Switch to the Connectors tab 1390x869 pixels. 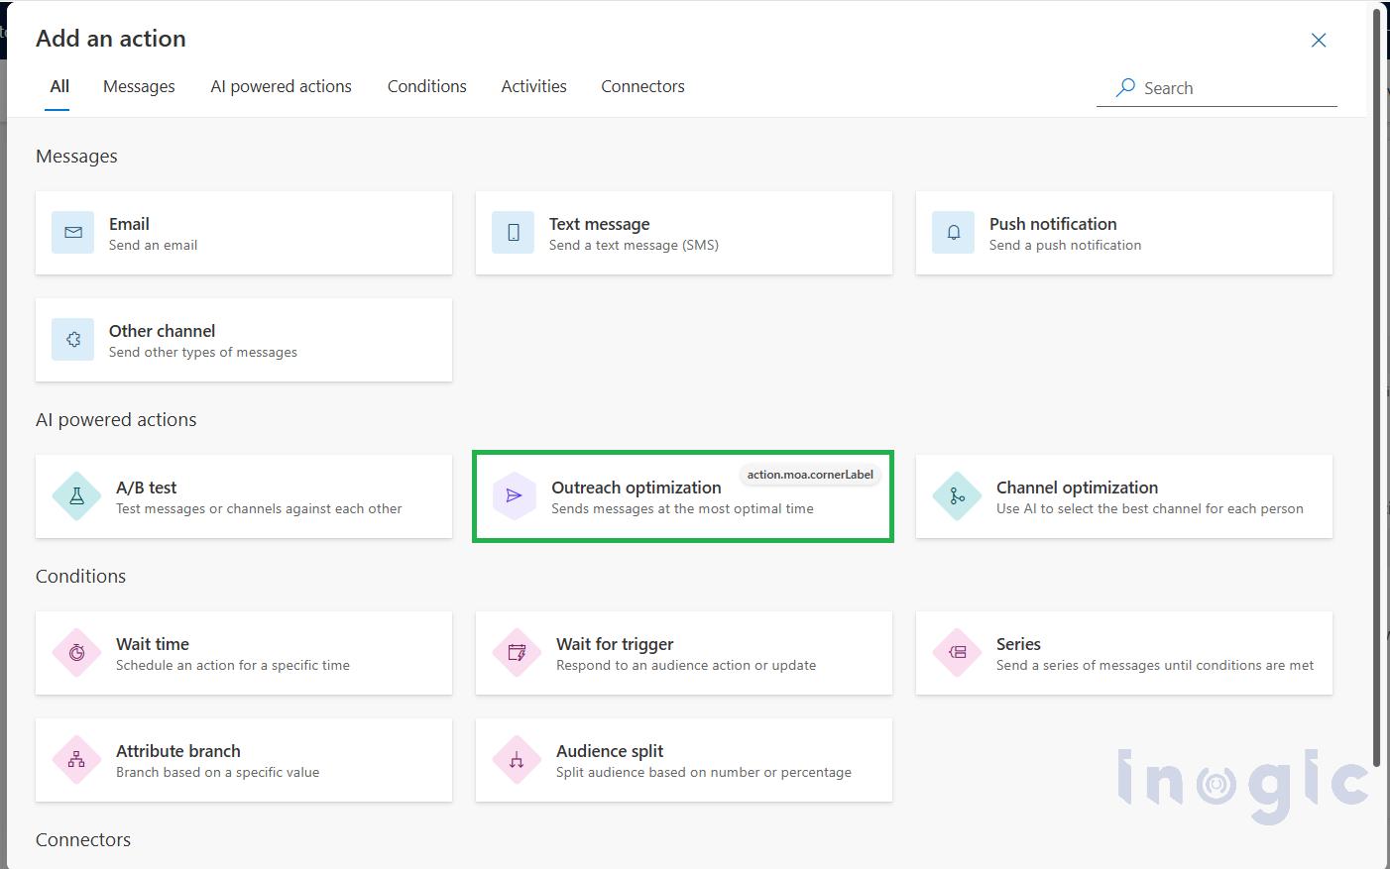click(642, 86)
